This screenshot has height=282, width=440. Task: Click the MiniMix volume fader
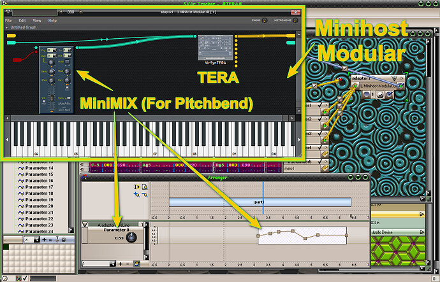(x=52, y=99)
